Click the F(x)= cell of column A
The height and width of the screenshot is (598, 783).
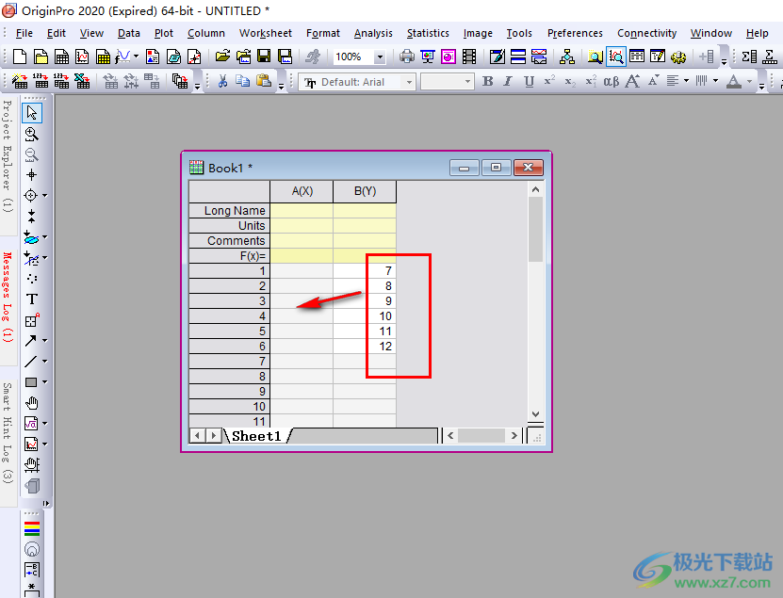coord(302,256)
